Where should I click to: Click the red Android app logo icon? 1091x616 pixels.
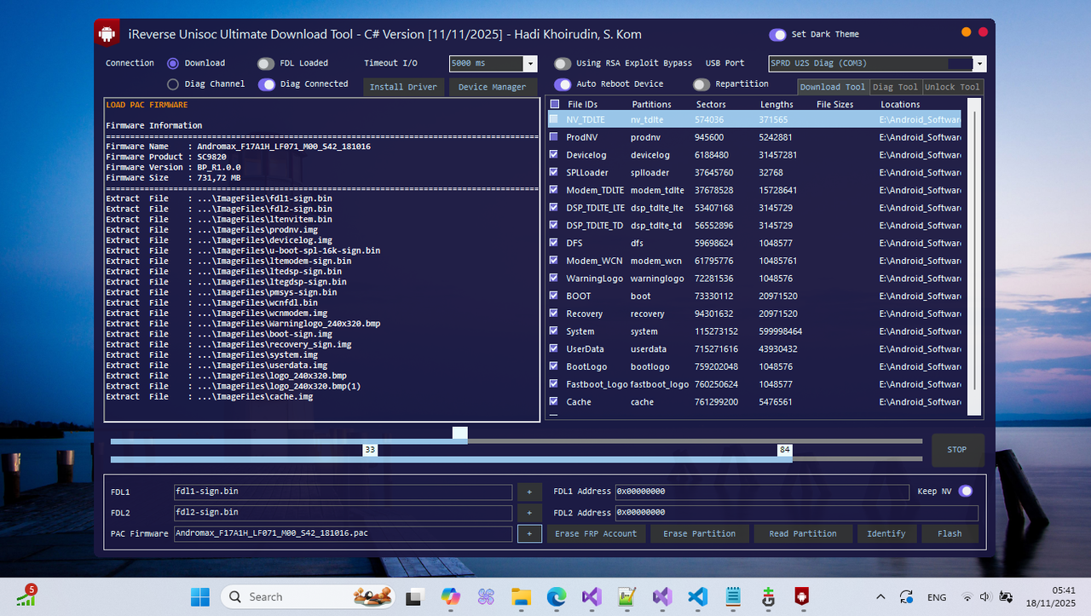coord(107,33)
